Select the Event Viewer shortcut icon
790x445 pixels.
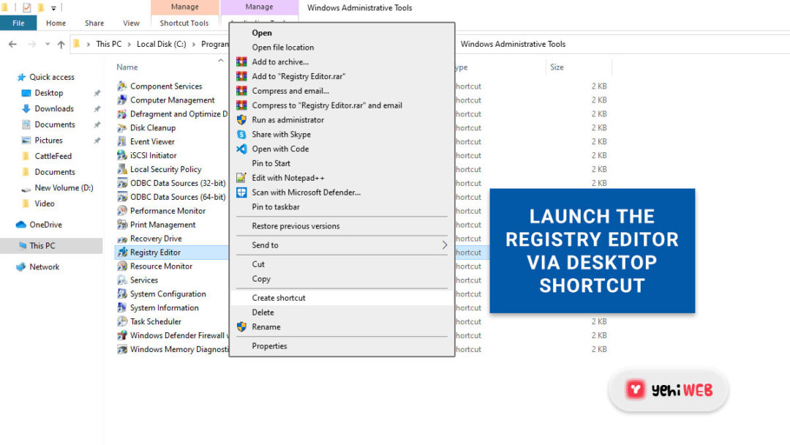coord(123,141)
